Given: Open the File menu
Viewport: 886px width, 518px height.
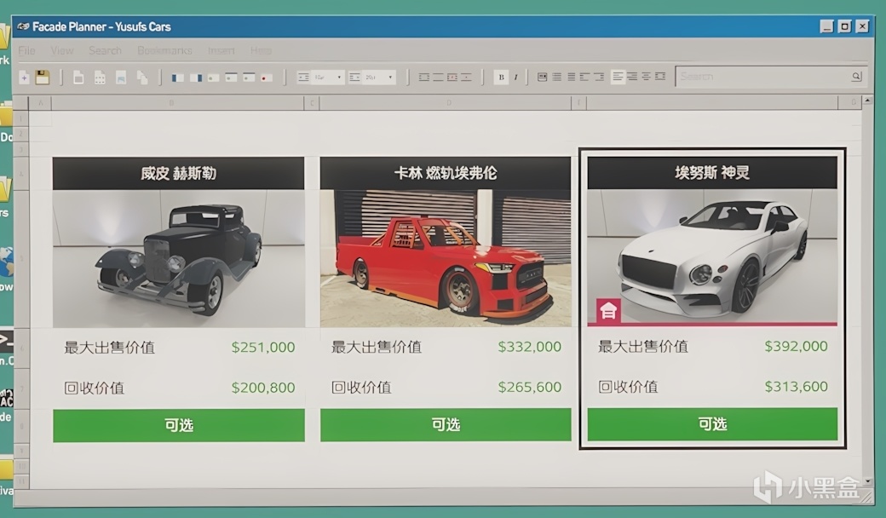Looking at the screenshot, I should point(26,51).
